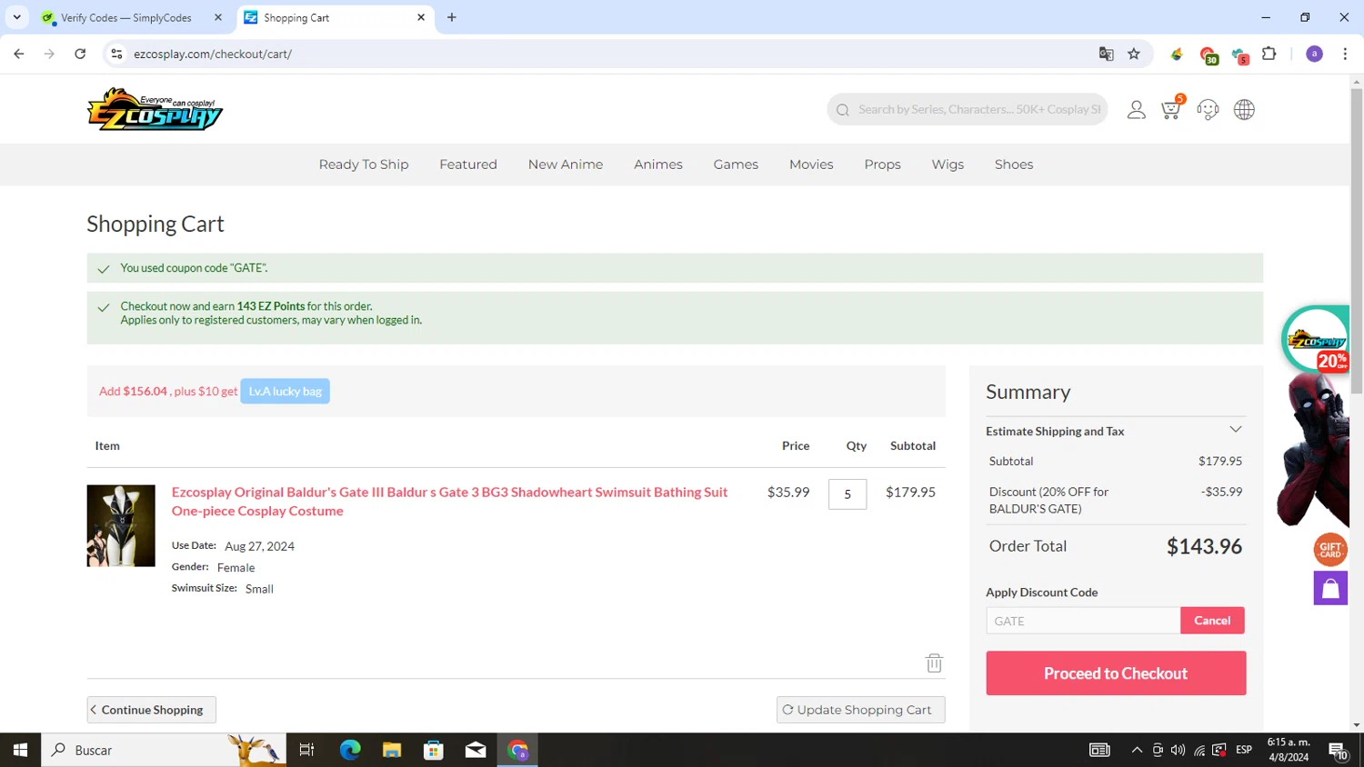Open a new browser tab

click(x=452, y=17)
